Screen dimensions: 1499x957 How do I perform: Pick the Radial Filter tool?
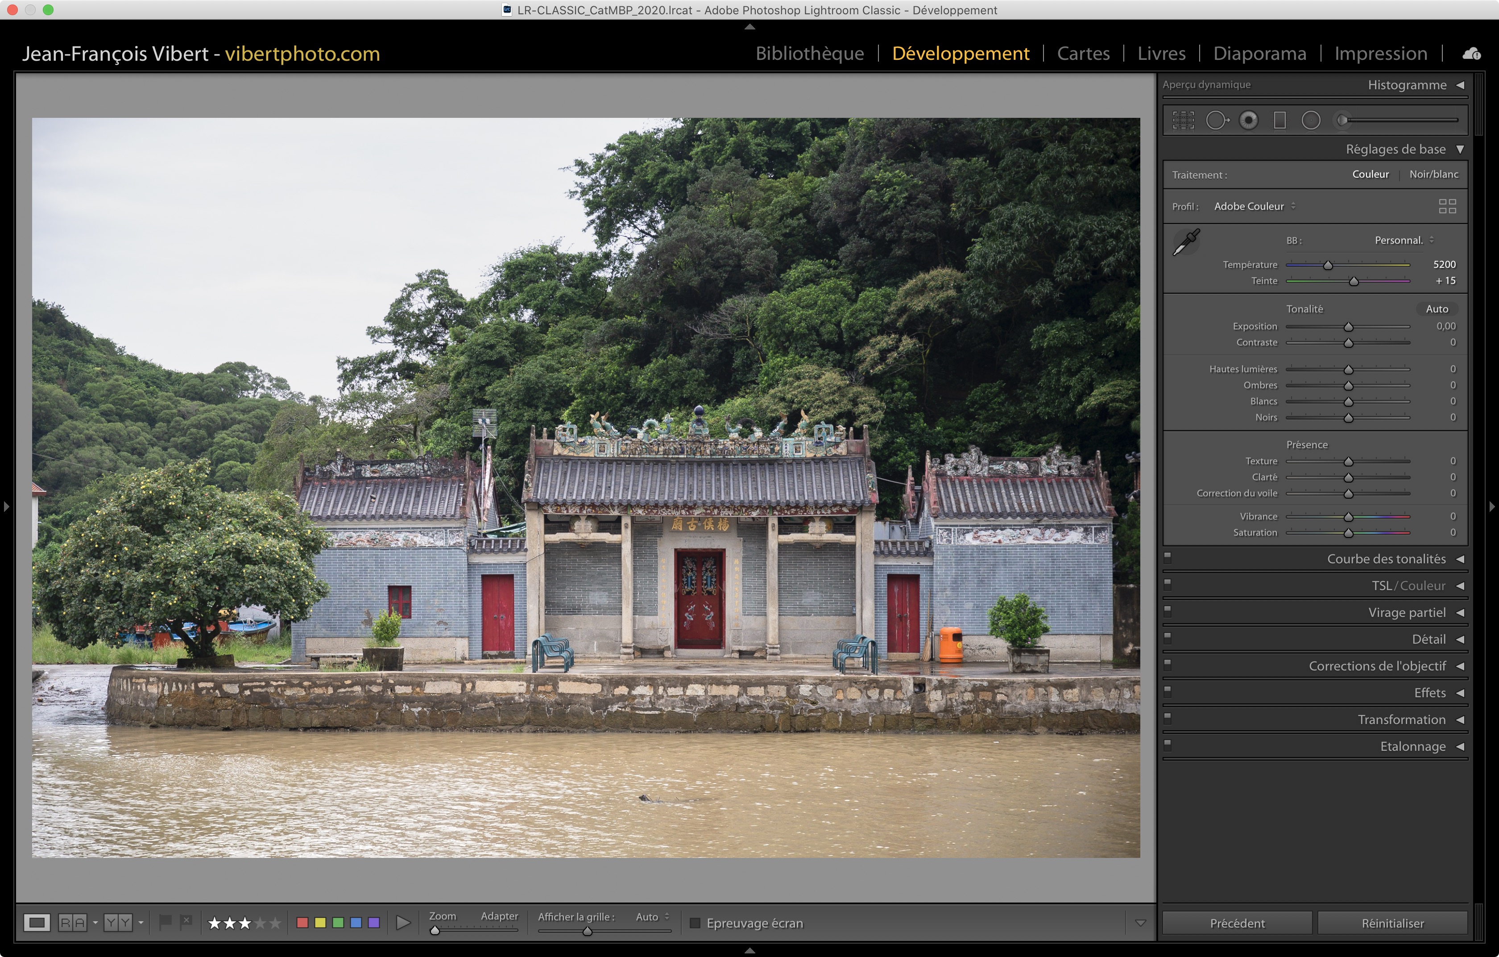[x=1310, y=120]
